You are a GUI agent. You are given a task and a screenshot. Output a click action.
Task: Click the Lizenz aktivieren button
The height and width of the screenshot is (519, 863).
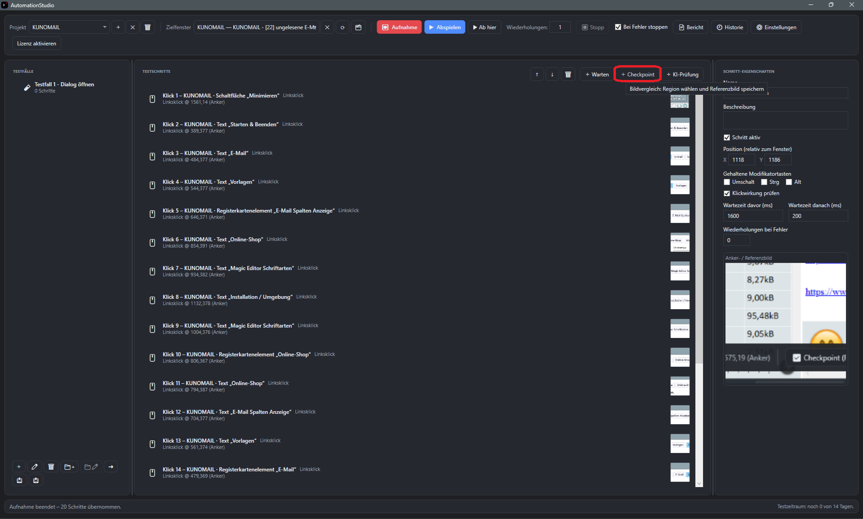pyautogui.click(x=36, y=44)
